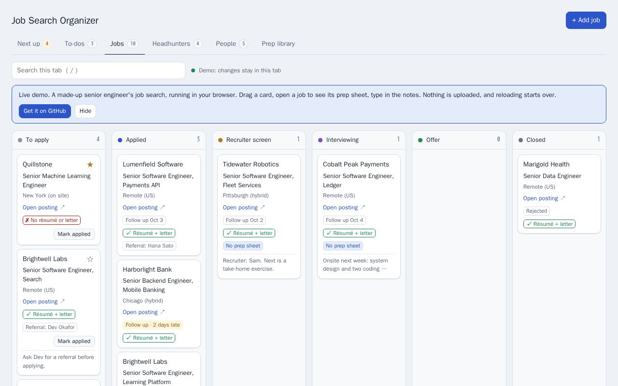This screenshot has height=386, width=618.
Task: Click Tidewater recruiter Sam note text
Action: click(x=259, y=265)
